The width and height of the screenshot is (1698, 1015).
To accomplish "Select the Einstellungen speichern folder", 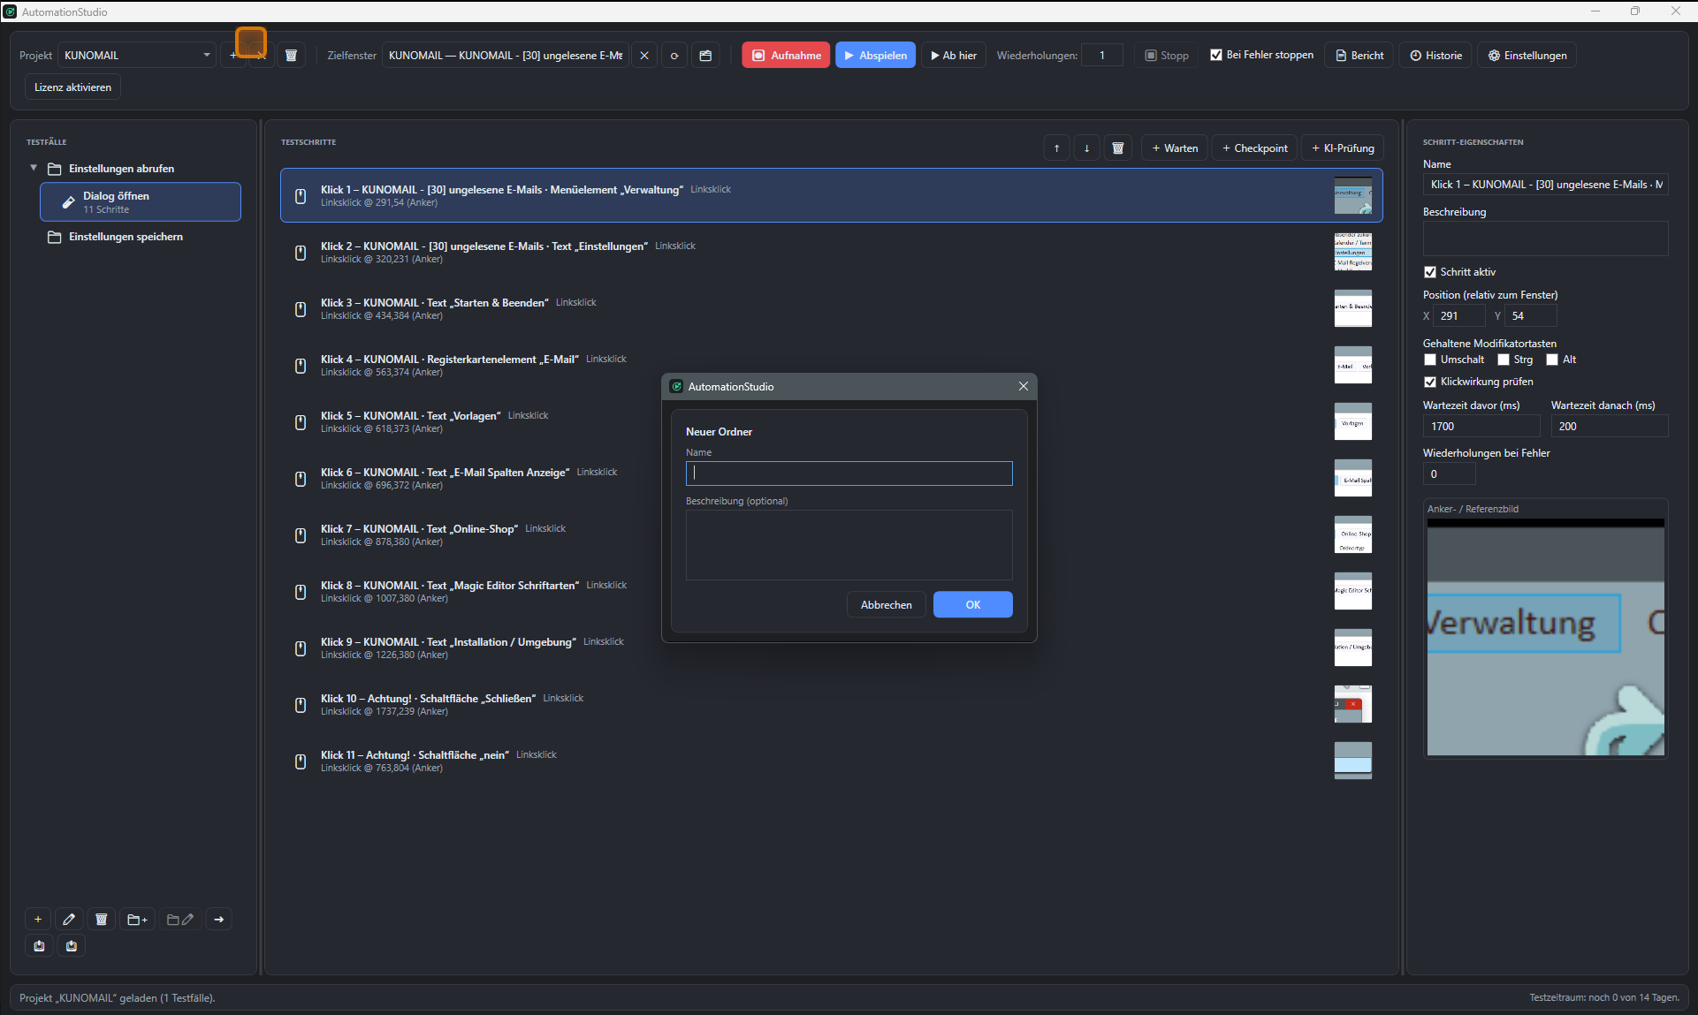I will [126, 237].
